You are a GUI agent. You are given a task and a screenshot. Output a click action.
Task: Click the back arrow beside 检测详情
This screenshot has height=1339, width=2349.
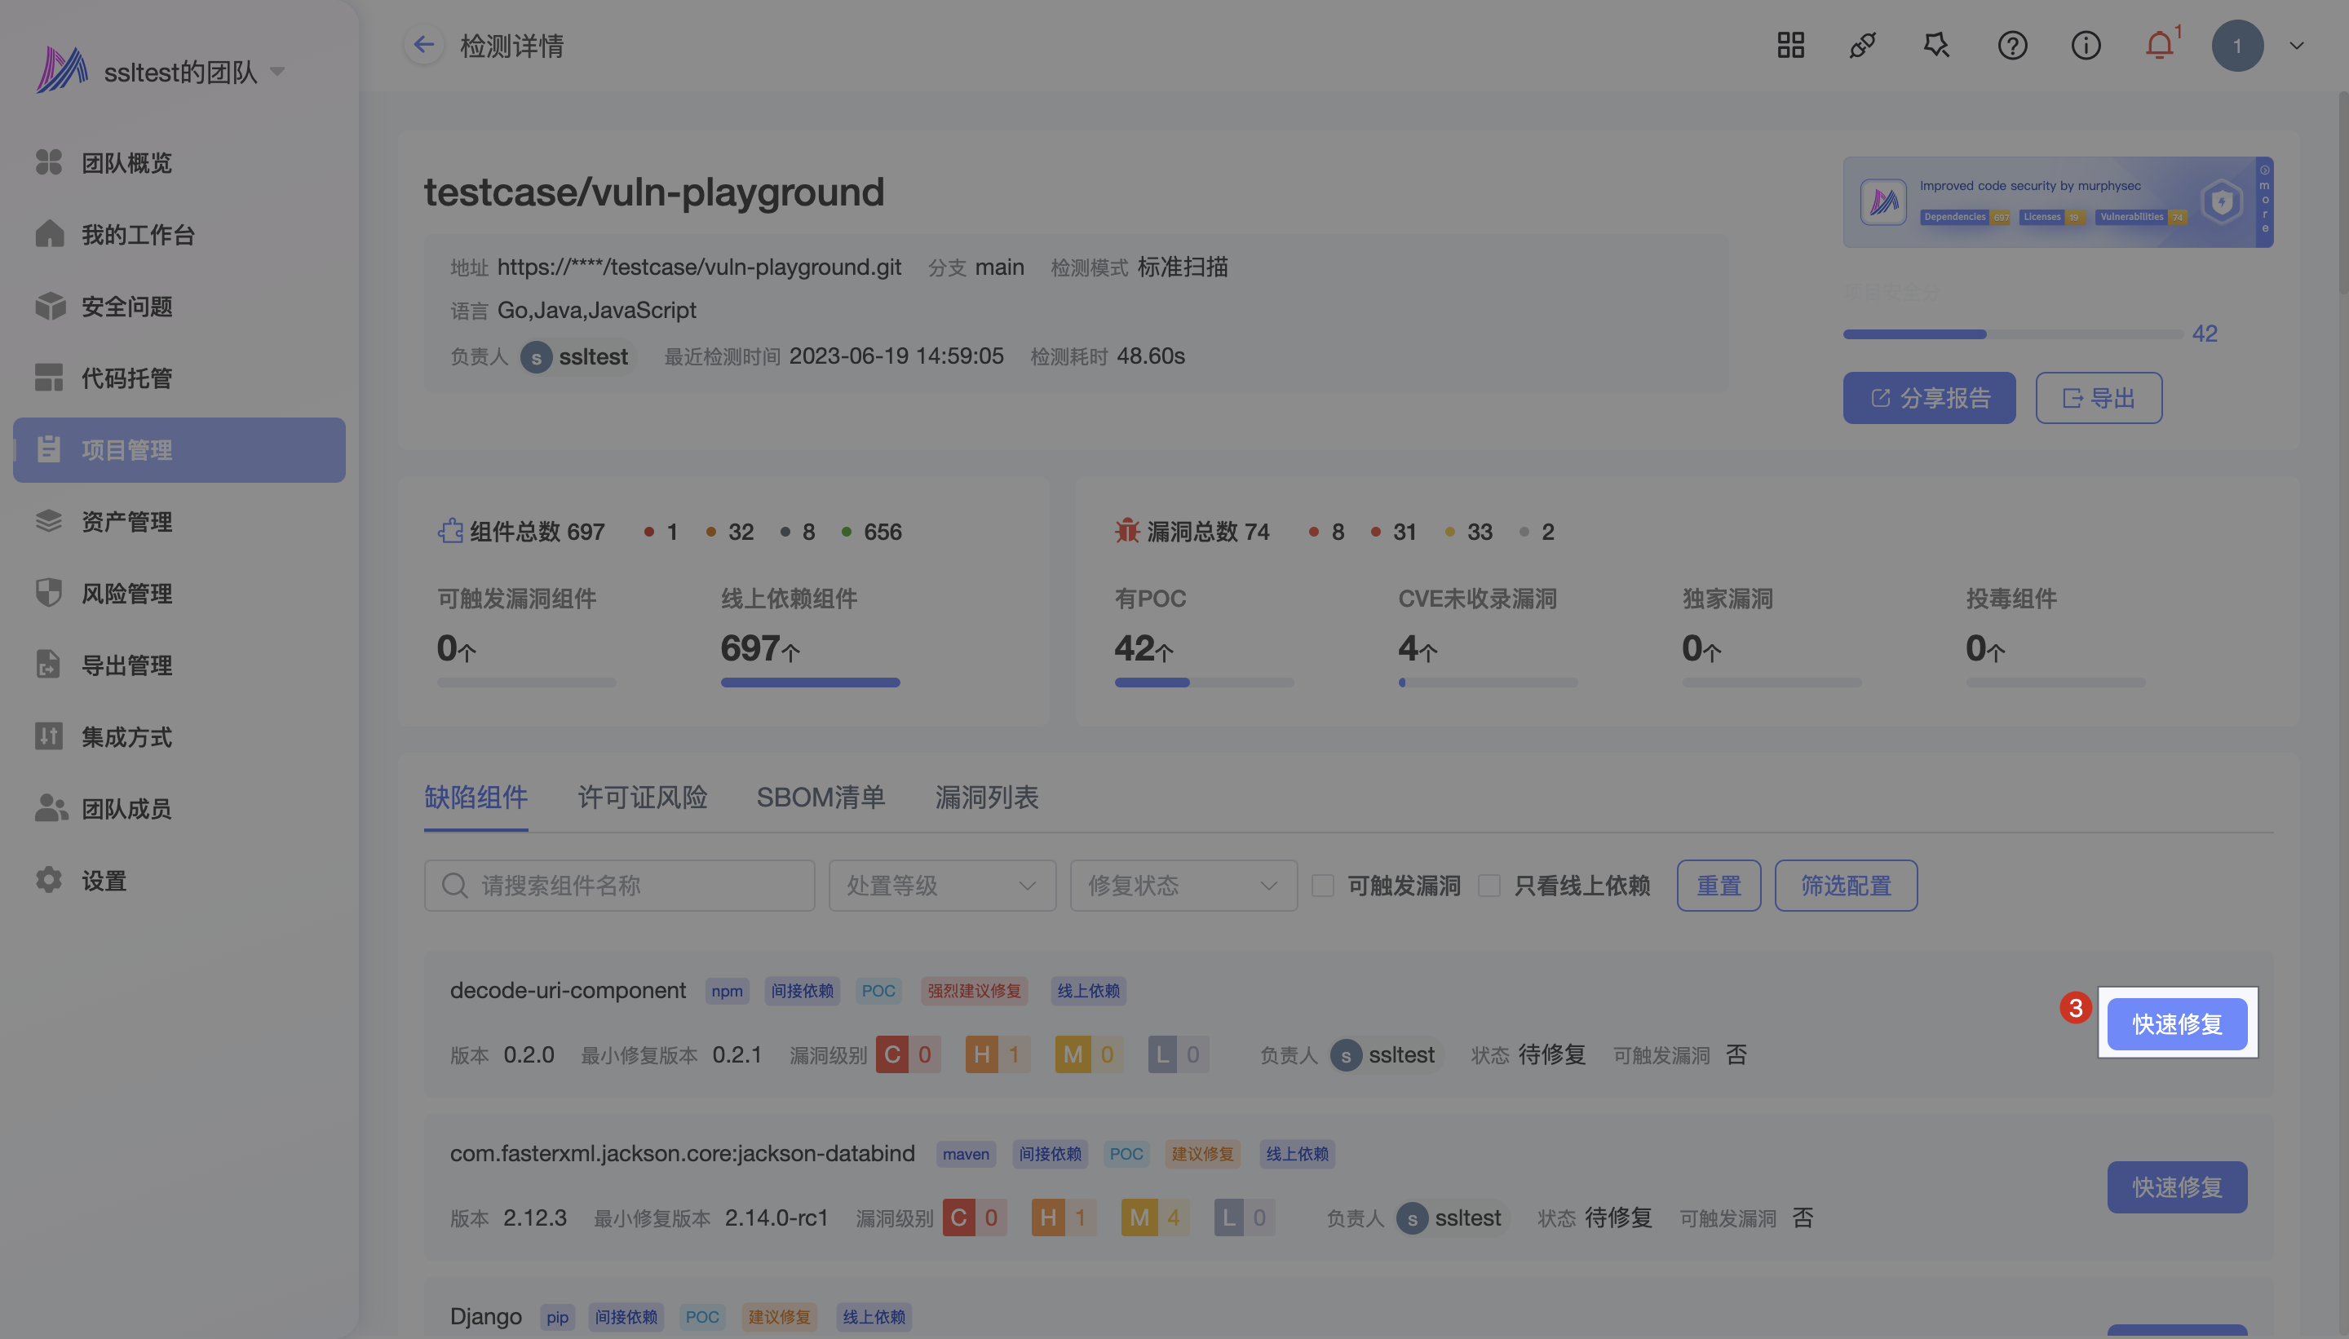pyautogui.click(x=423, y=45)
